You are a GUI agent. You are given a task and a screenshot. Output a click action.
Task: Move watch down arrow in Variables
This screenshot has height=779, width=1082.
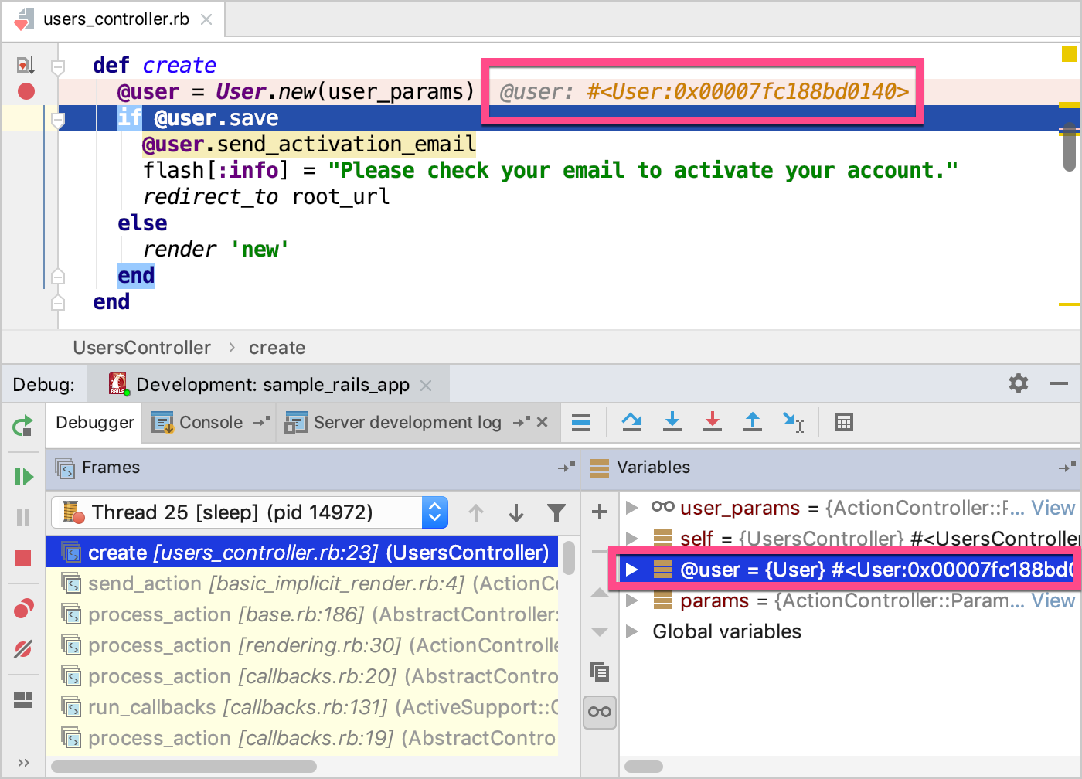tap(600, 631)
